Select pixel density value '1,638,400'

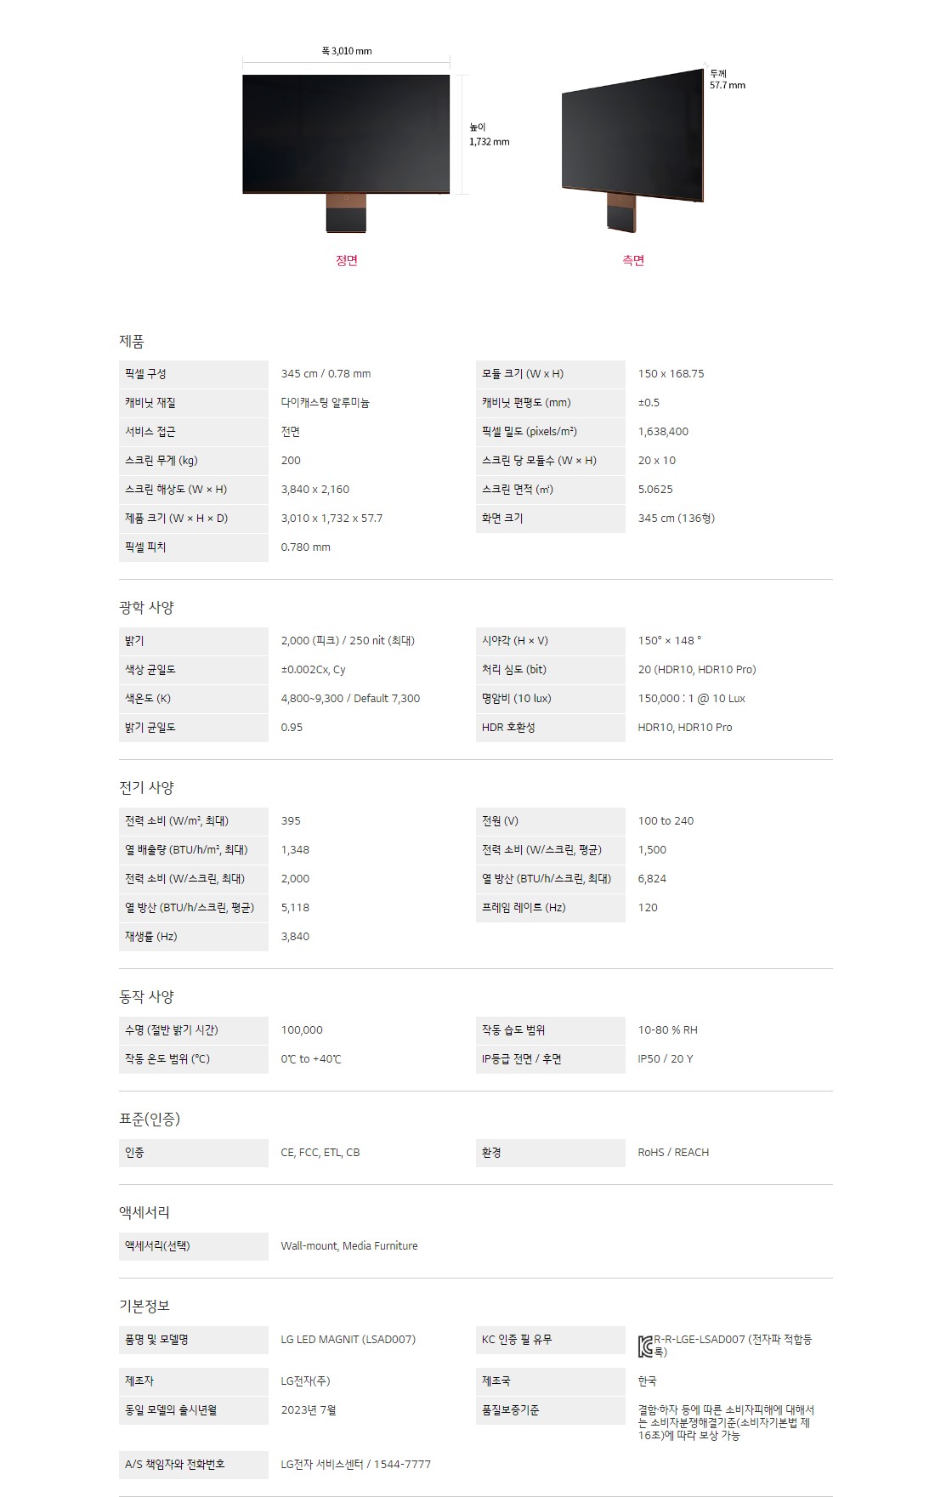(x=663, y=432)
